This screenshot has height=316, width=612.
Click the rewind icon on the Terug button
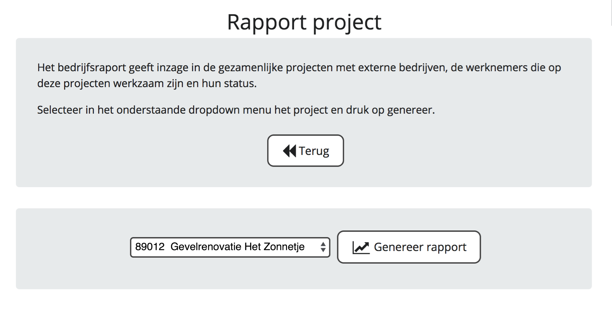pos(289,151)
